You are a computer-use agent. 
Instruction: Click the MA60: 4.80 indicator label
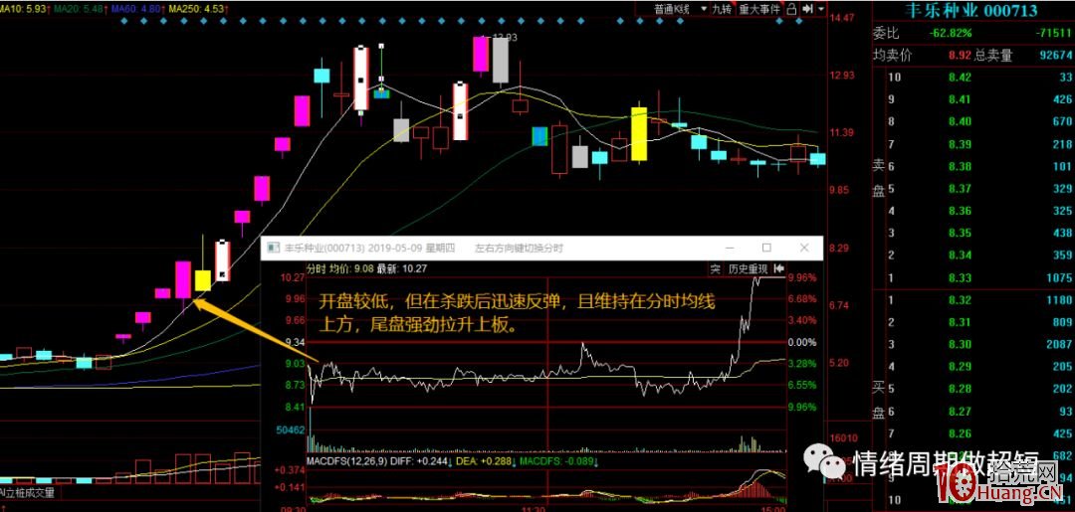click(x=136, y=9)
